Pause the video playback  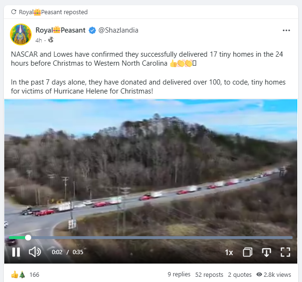click(x=16, y=252)
